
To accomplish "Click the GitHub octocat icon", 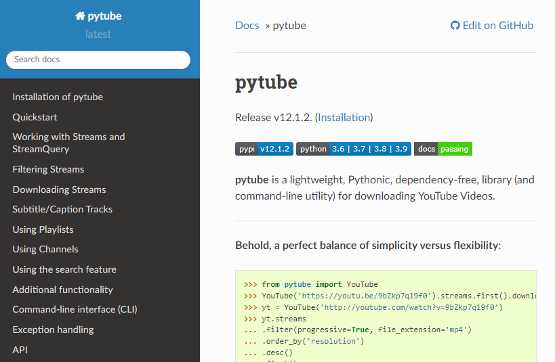I will click(455, 26).
